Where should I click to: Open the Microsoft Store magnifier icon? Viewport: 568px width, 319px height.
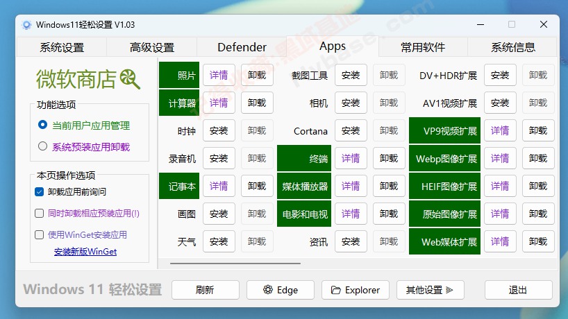click(130, 79)
